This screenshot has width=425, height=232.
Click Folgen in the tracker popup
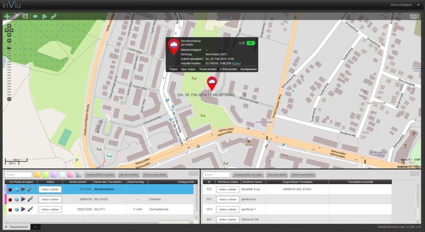tap(174, 70)
